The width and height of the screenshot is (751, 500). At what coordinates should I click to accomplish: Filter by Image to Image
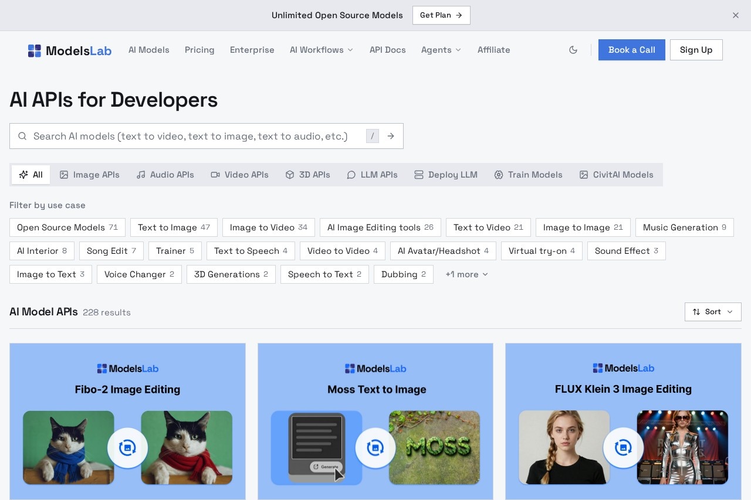583,227
